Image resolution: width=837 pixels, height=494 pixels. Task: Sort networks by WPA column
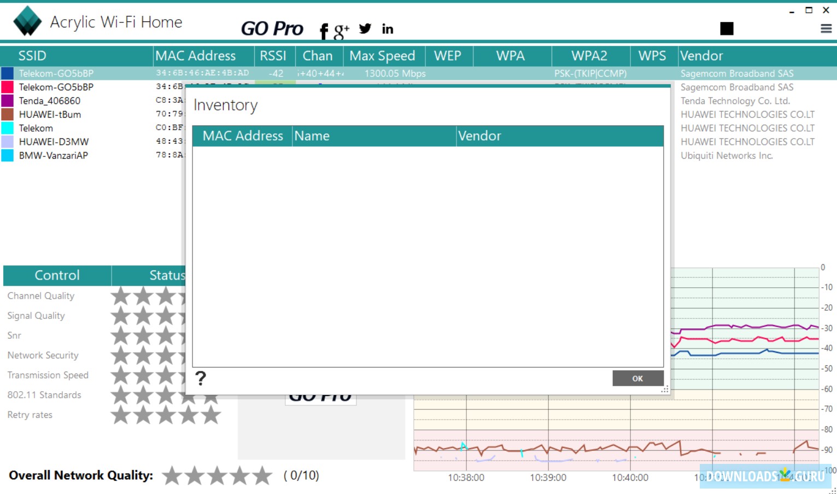click(x=512, y=56)
